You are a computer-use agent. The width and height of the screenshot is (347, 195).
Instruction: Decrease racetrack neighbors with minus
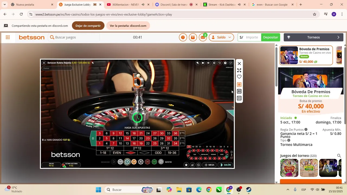tap(232, 158)
